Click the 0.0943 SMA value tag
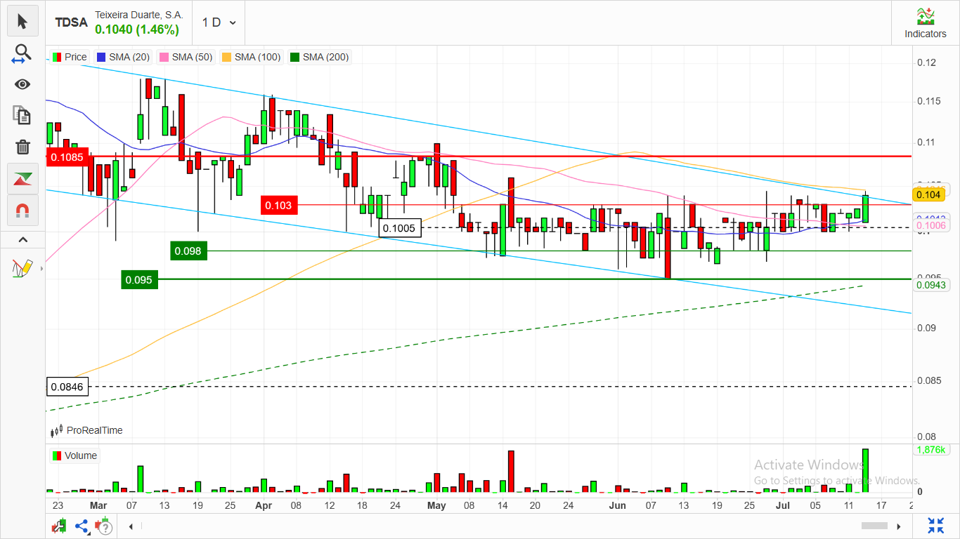 click(930, 285)
